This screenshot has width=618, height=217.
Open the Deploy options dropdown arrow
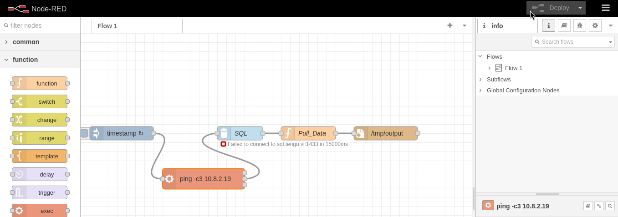coord(580,8)
